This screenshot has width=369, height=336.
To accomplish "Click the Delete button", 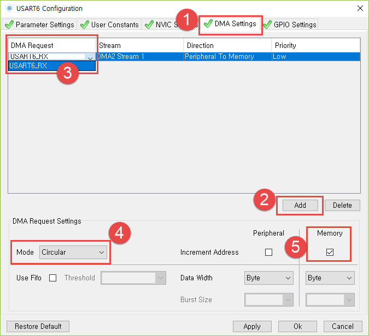I will 342,205.
